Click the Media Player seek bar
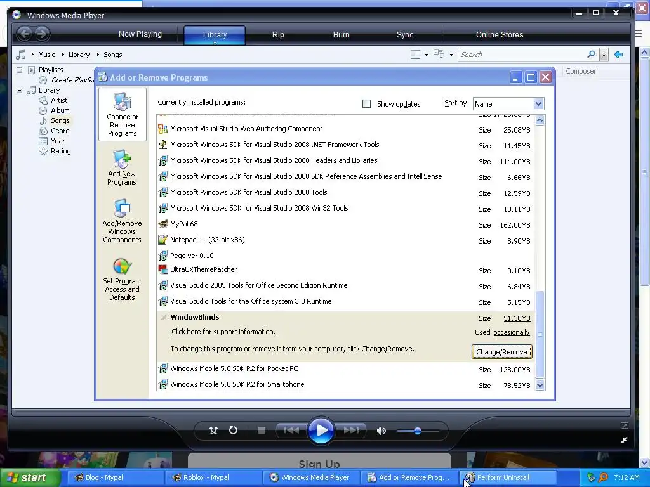 pyautogui.click(x=321, y=412)
